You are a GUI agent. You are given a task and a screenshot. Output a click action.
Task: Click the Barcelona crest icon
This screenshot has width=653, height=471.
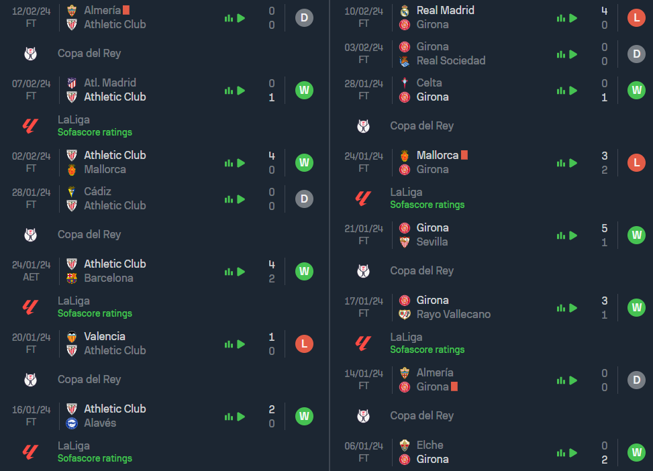click(72, 278)
